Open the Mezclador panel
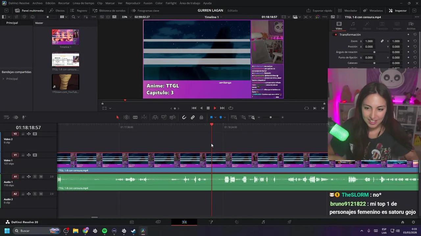The height and width of the screenshot is (236, 421). 347,10
